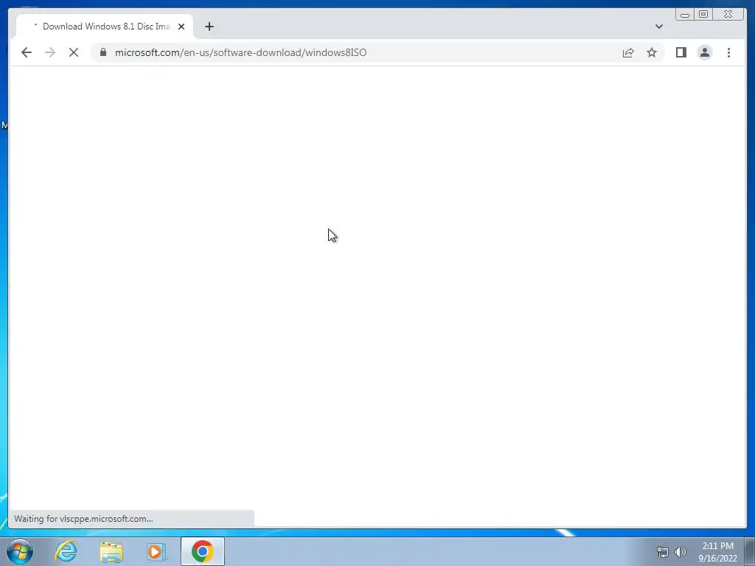The image size is (755, 566).
Task: Open the Windows Start menu
Action: (20, 551)
